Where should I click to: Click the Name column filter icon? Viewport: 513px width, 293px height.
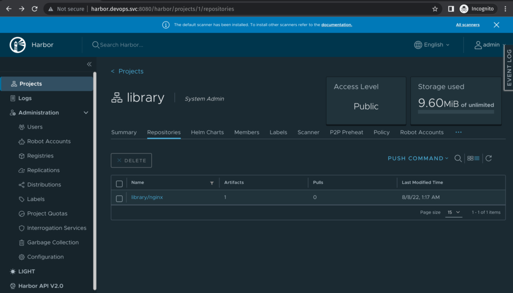point(212,183)
